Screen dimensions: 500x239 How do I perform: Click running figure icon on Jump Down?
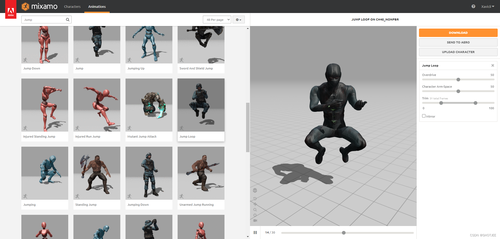click(x=25, y=60)
